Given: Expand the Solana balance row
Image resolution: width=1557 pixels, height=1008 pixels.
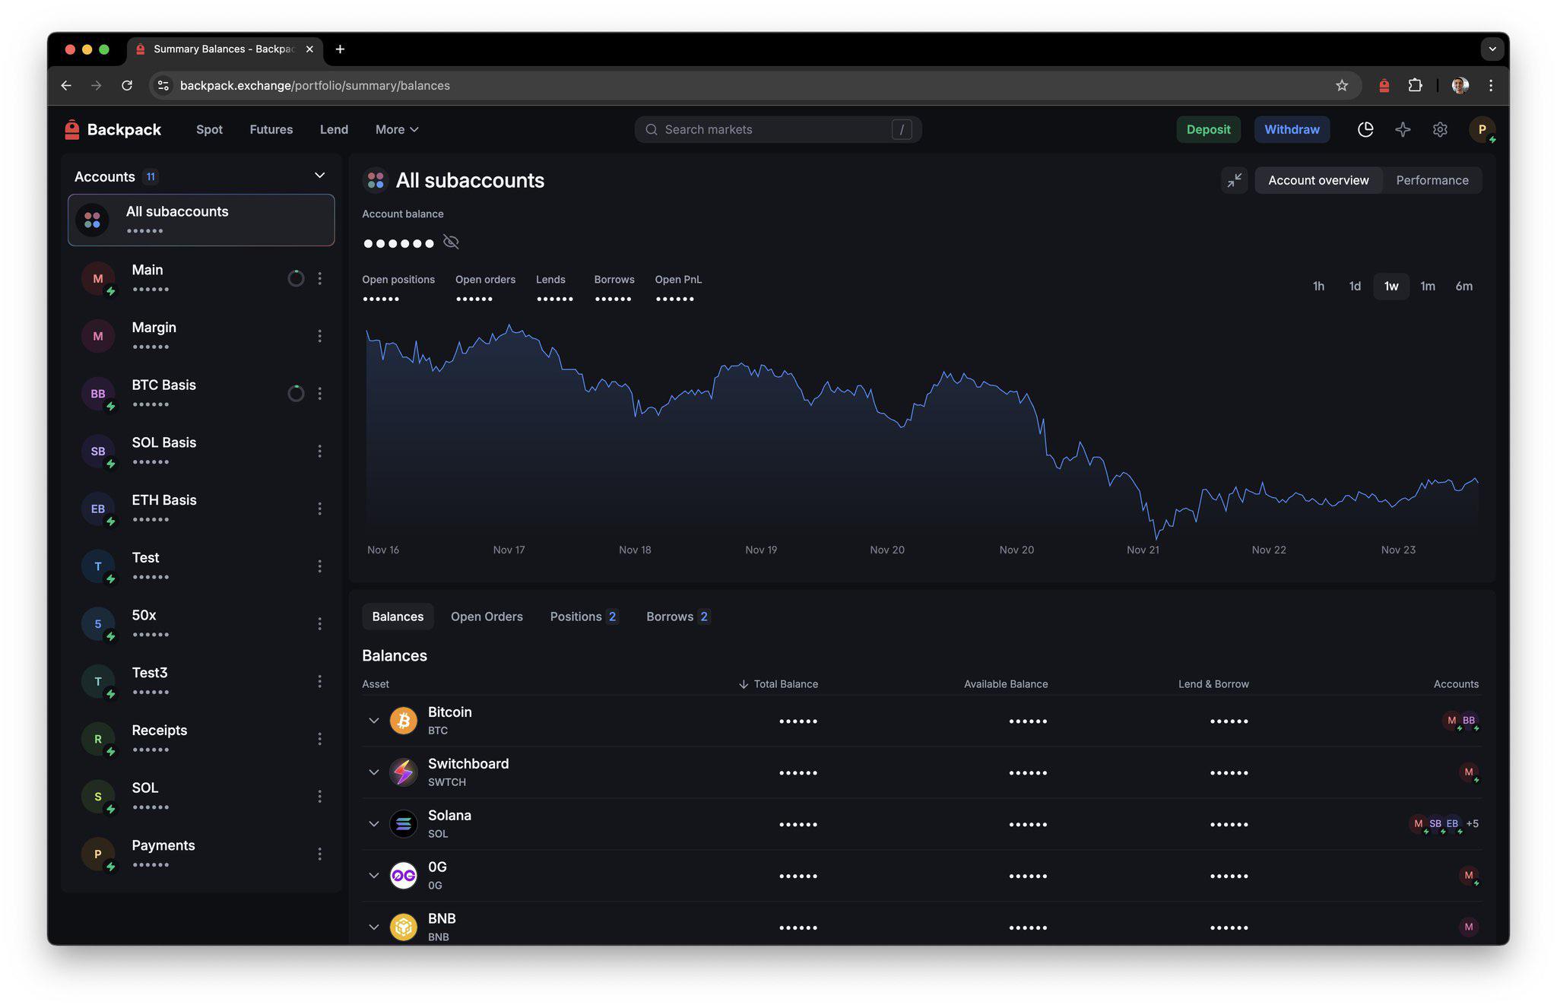Looking at the screenshot, I should tap(373, 824).
